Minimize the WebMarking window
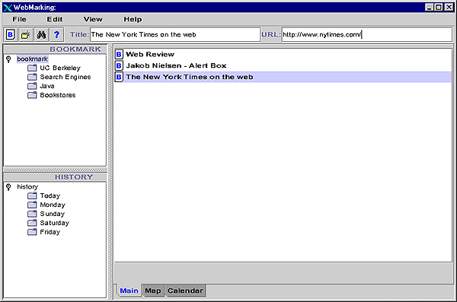Screen dimensions: 457x302 [x=429, y=8]
